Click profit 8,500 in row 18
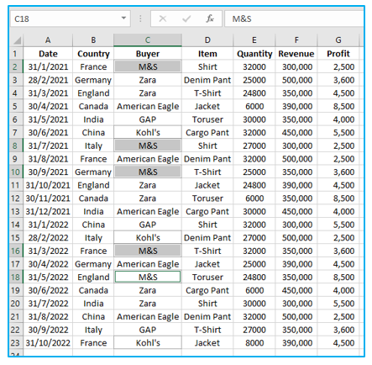 click(338, 277)
